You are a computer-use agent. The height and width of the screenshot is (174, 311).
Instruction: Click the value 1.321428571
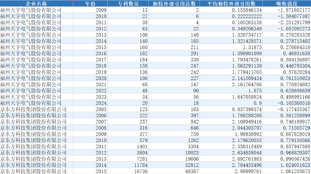231,41
